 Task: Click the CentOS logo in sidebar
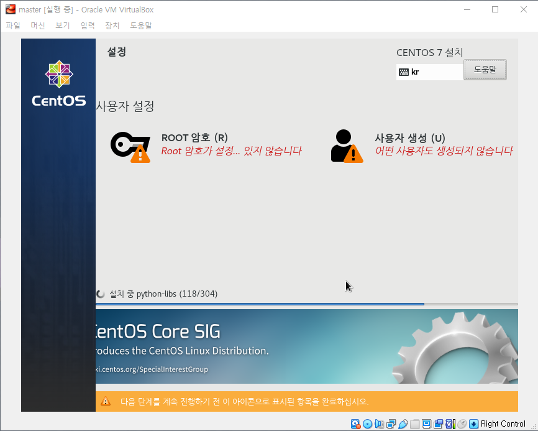point(59,83)
